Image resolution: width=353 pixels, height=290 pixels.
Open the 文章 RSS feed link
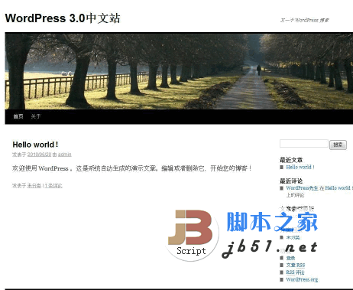[296, 266]
